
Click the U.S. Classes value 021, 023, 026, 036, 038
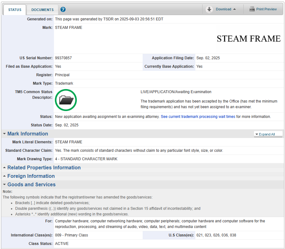click(216, 235)
